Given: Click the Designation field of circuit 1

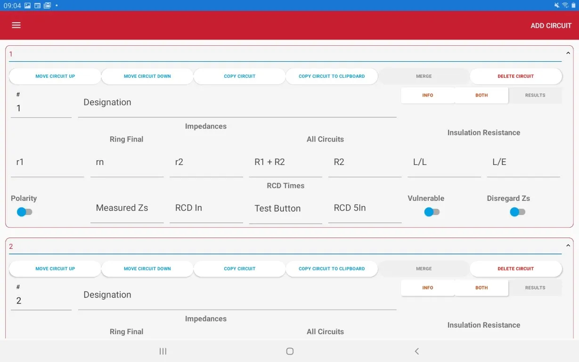Looking at the screenshot, I should (237, 103).
